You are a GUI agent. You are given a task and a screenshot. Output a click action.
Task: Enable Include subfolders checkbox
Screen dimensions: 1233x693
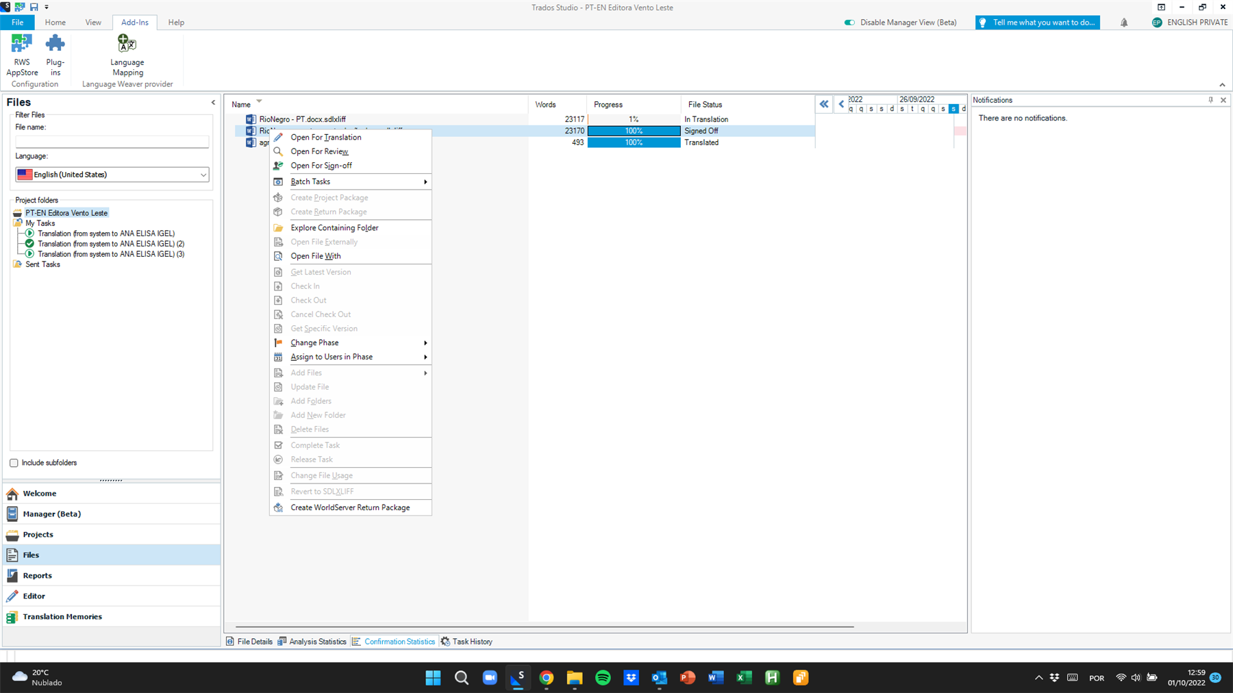click(x=14, y=463)
